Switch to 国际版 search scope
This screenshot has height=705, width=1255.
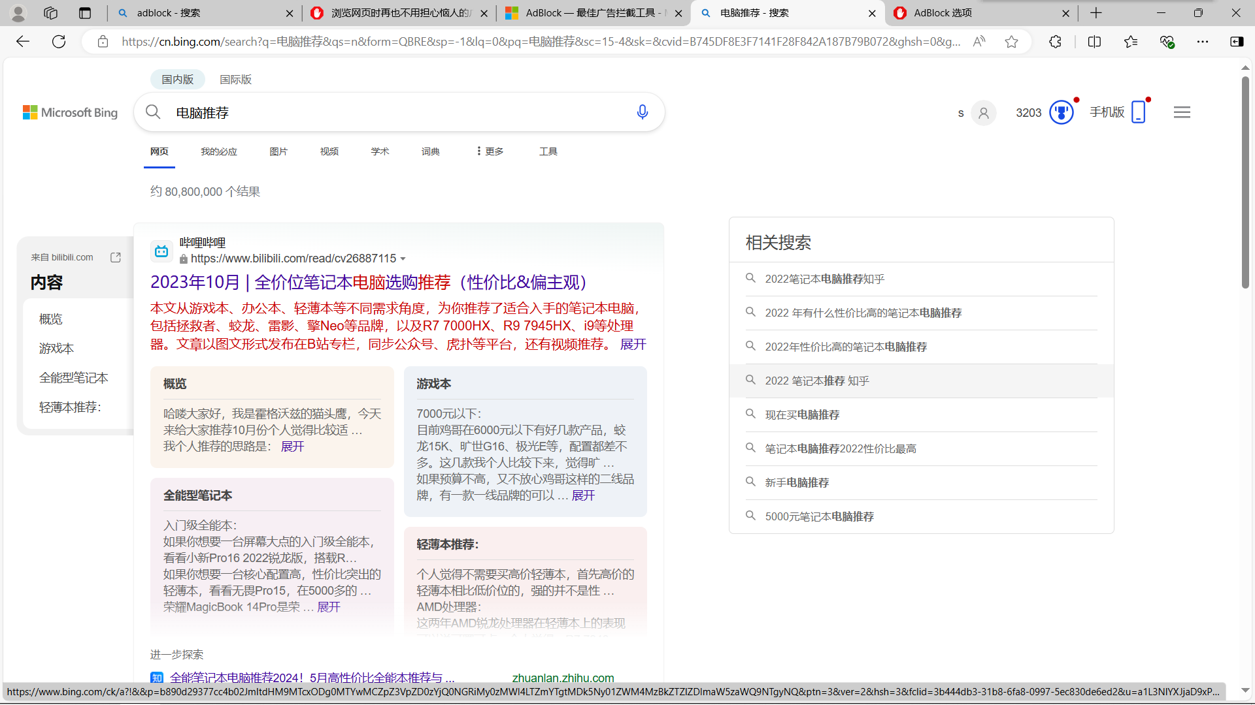point(236,79)
